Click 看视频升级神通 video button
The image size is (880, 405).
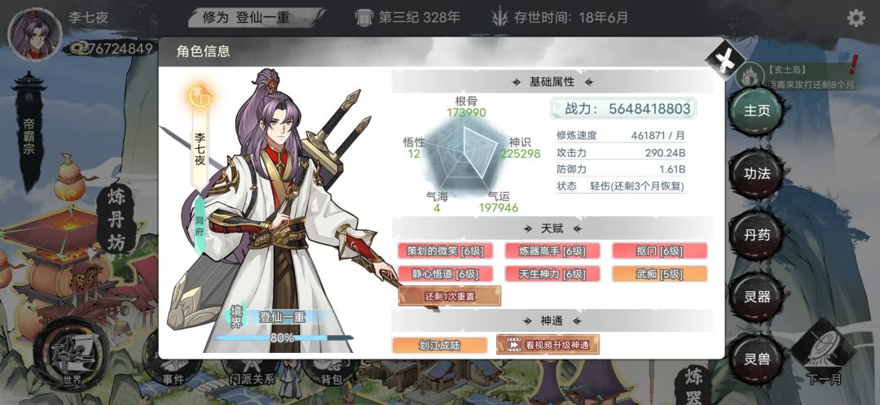(548, 345)
